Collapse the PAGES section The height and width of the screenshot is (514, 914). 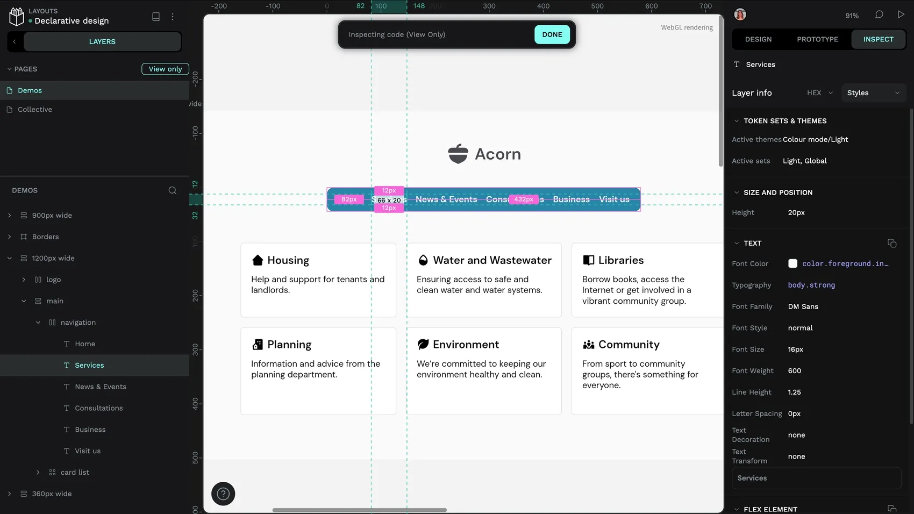click(9, 69)
